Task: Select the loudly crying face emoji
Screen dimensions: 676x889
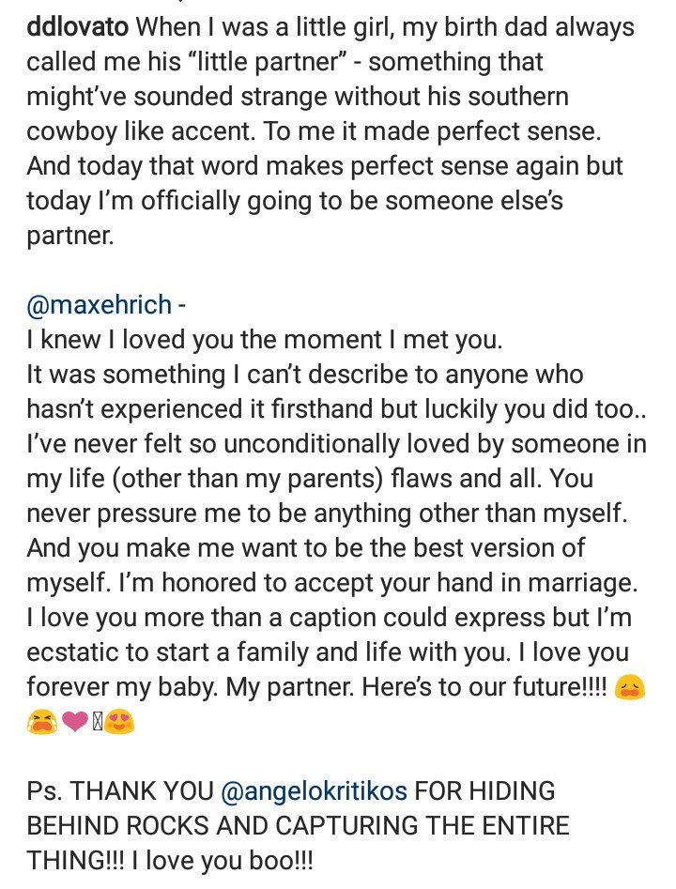Action: pyautogui.click(x=42, y=722)
